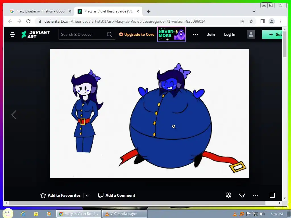Screen dimensions: 291x218
Task: Open the network tray icon
Action: [x=255, y=214]
